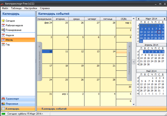The image size is (167, 116).
Task: Go to next month arrow in mini calendar
Action: click(x=165, y=19)
